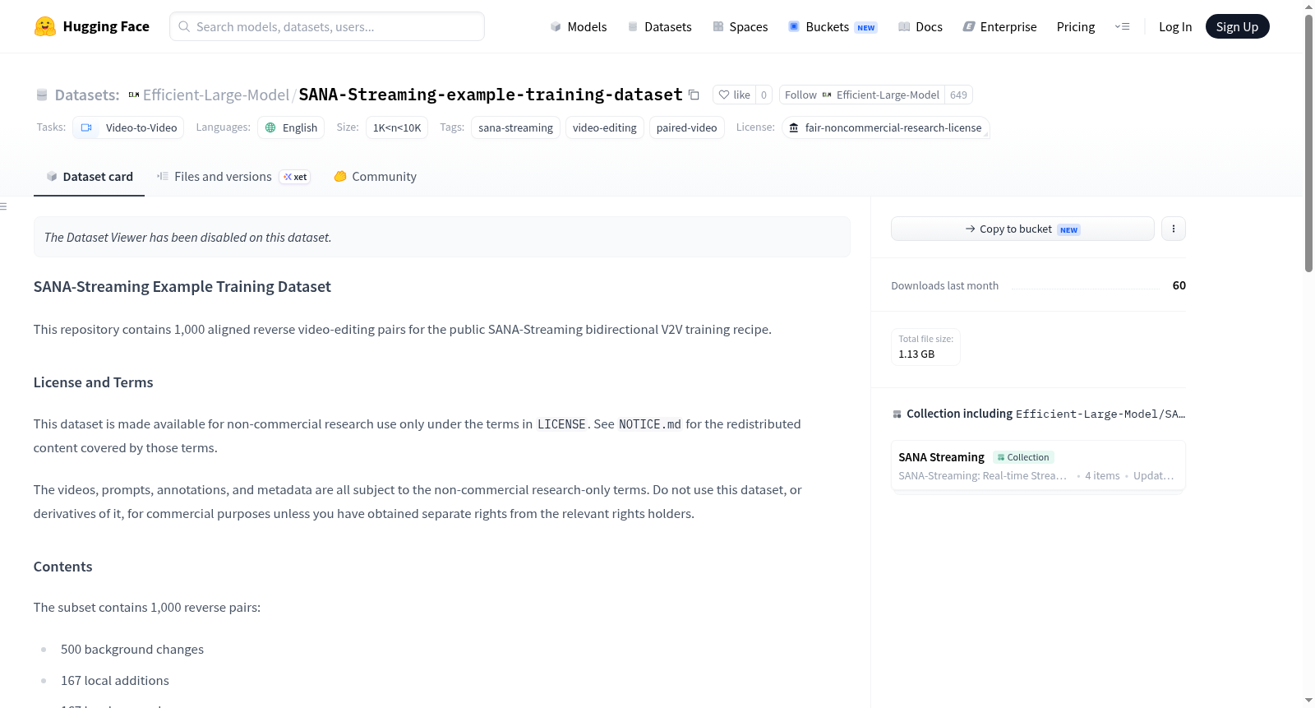The height and width of the screenshot is (708, 1315).
Task: Click the '167 local additions' list item
Action: [115, 681]
